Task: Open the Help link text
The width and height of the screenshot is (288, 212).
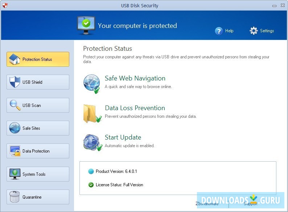Action: coord(229,31)
